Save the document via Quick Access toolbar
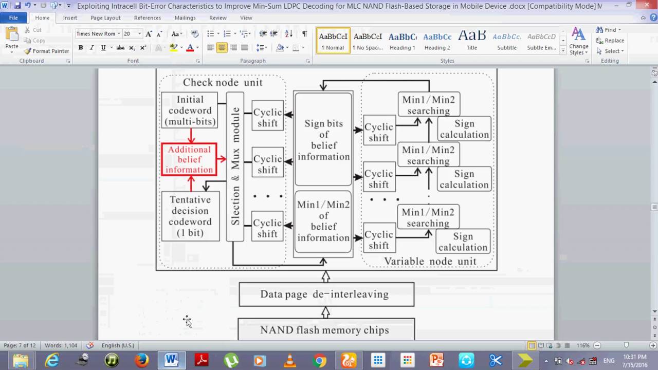 click(x=17, y=6)
